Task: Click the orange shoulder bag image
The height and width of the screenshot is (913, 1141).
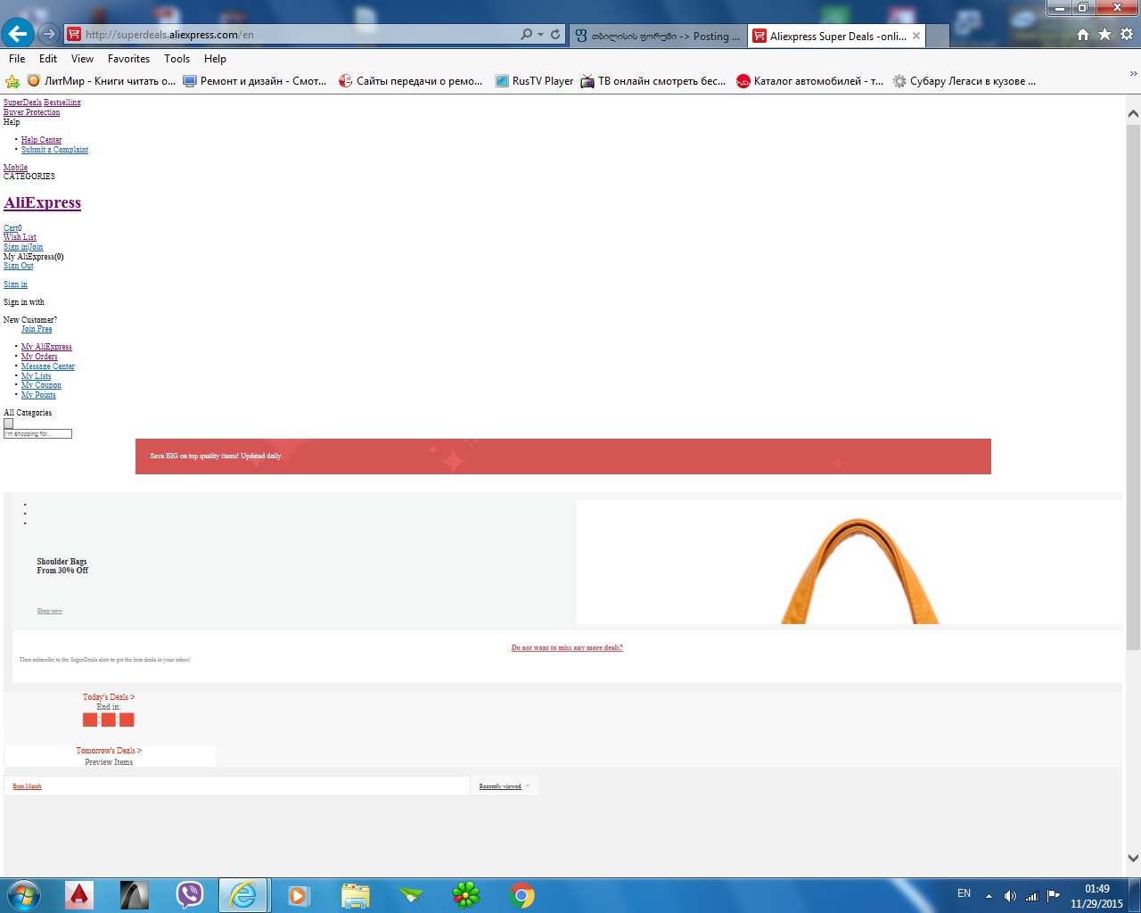Action: pyautogui.click(x=858, y=571)
